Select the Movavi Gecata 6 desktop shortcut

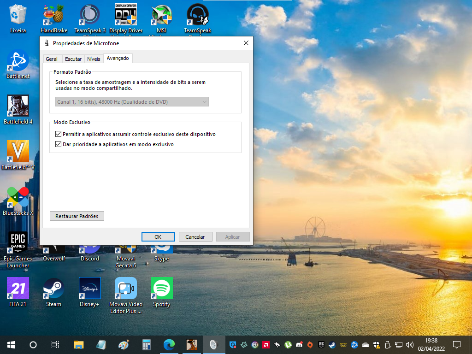click(126, 257)
